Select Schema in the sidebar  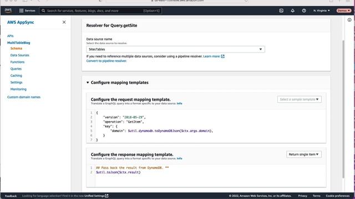tap(16, 48)
